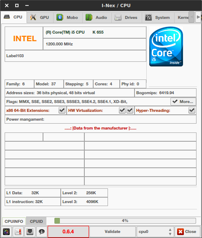Click 'Data from the manufacturer' heading
This screenshot has width=202, height=238.
coord(100,128)
